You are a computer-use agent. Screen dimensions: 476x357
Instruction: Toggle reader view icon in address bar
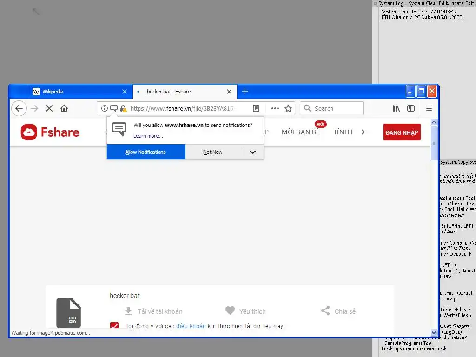tap(256, 108)
